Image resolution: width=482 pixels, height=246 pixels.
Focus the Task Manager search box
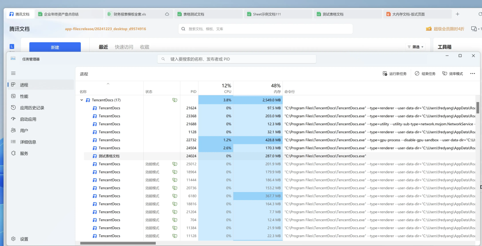click(x=237, y=59)
